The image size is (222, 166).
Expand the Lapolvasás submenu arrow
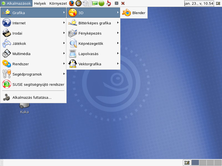click(x=118, y=53)
